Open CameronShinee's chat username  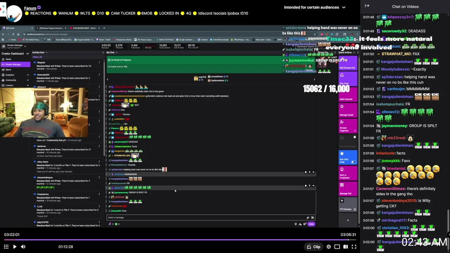(x=390, y=189)
